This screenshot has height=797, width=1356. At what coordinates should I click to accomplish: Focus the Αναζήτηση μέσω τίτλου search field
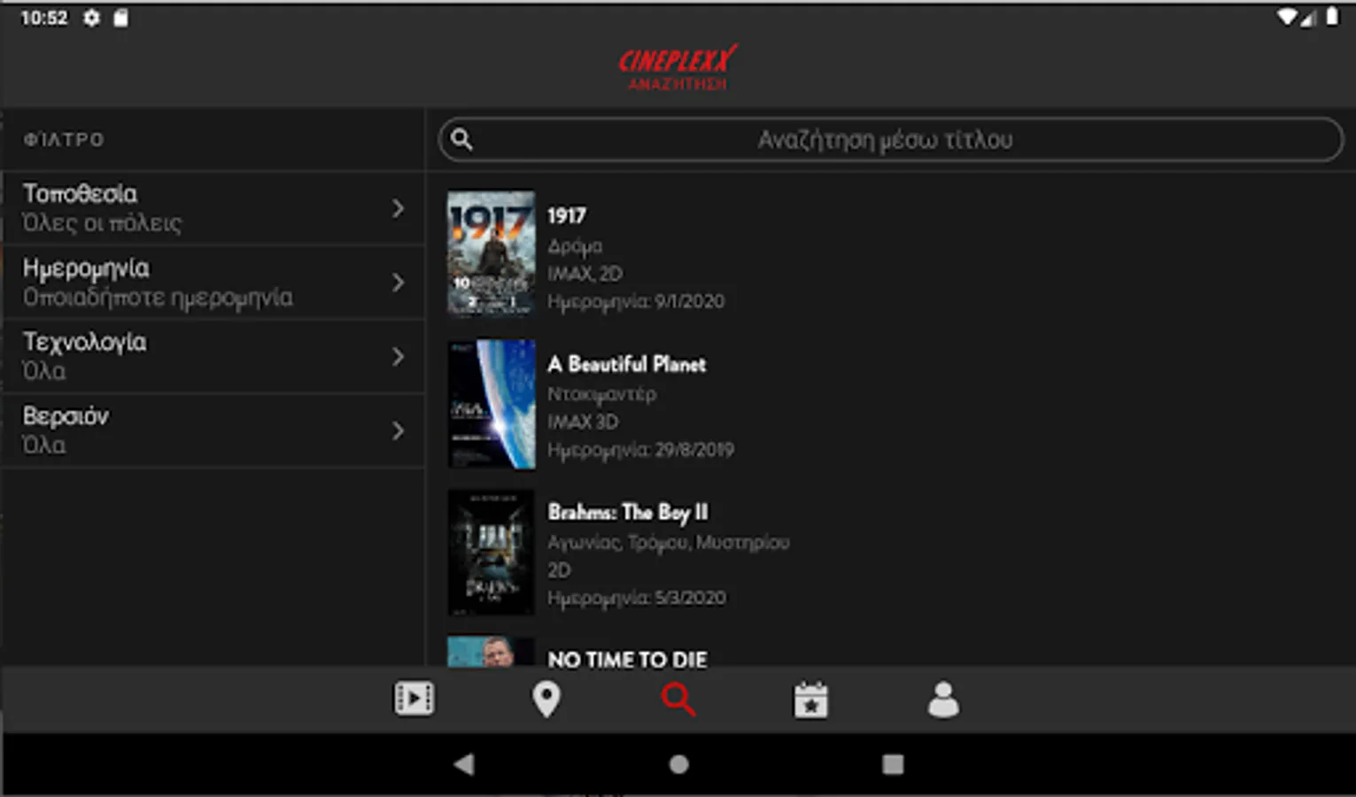[891, 139]
